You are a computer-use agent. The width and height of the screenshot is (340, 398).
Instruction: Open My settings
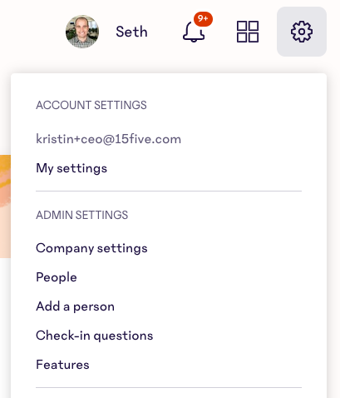point(71,168)
